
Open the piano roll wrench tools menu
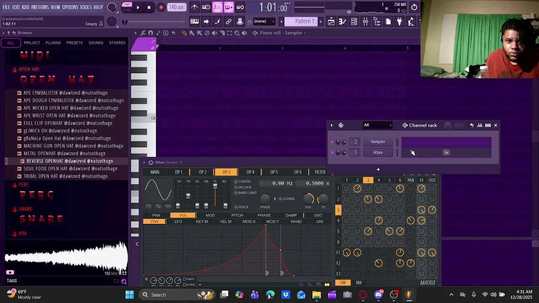[143, 33]
